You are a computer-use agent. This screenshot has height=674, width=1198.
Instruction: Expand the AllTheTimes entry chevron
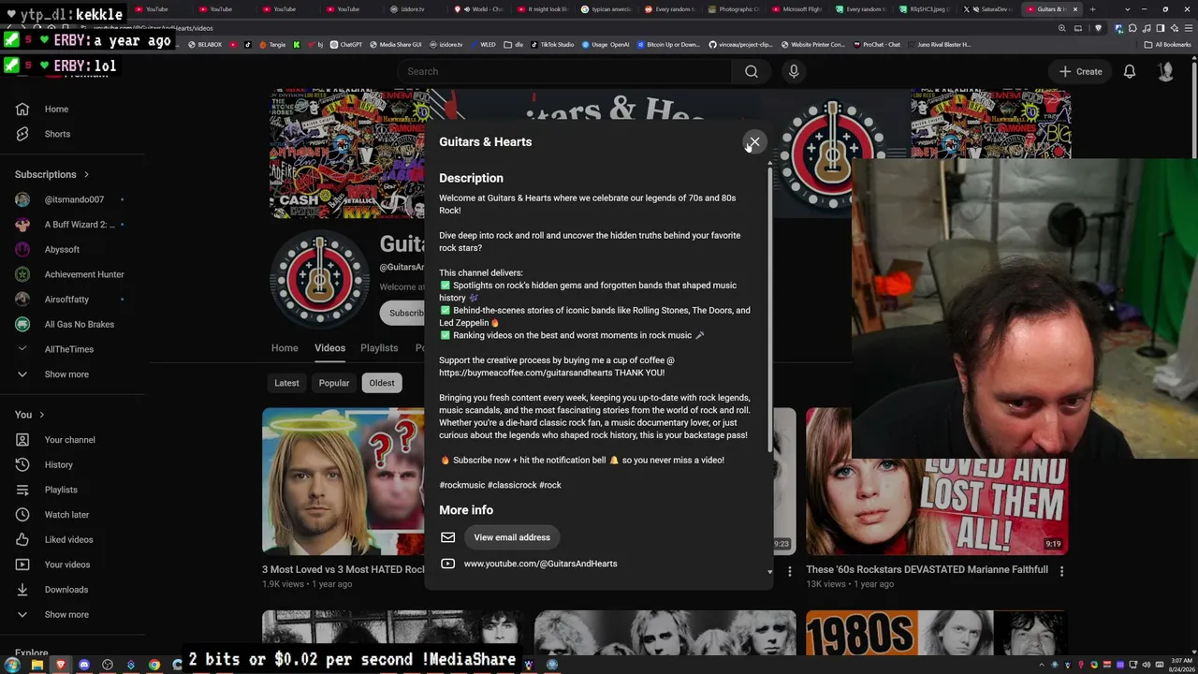[x=22, y=349]
